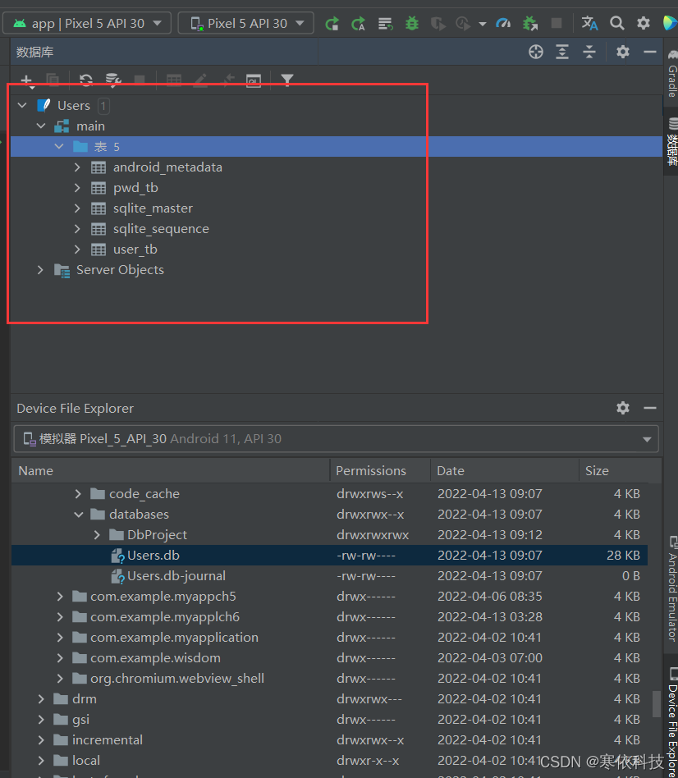Viewport: 678px width, 778px height.
Task: Sort by the Name column header
Action: (170, 470)
